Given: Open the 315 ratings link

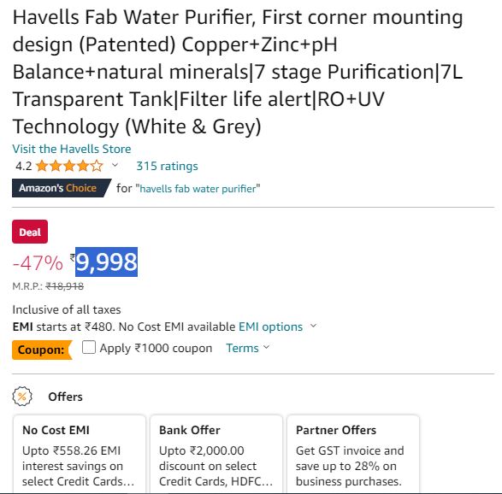Looking at the screenshot, I should pos(167,166).
